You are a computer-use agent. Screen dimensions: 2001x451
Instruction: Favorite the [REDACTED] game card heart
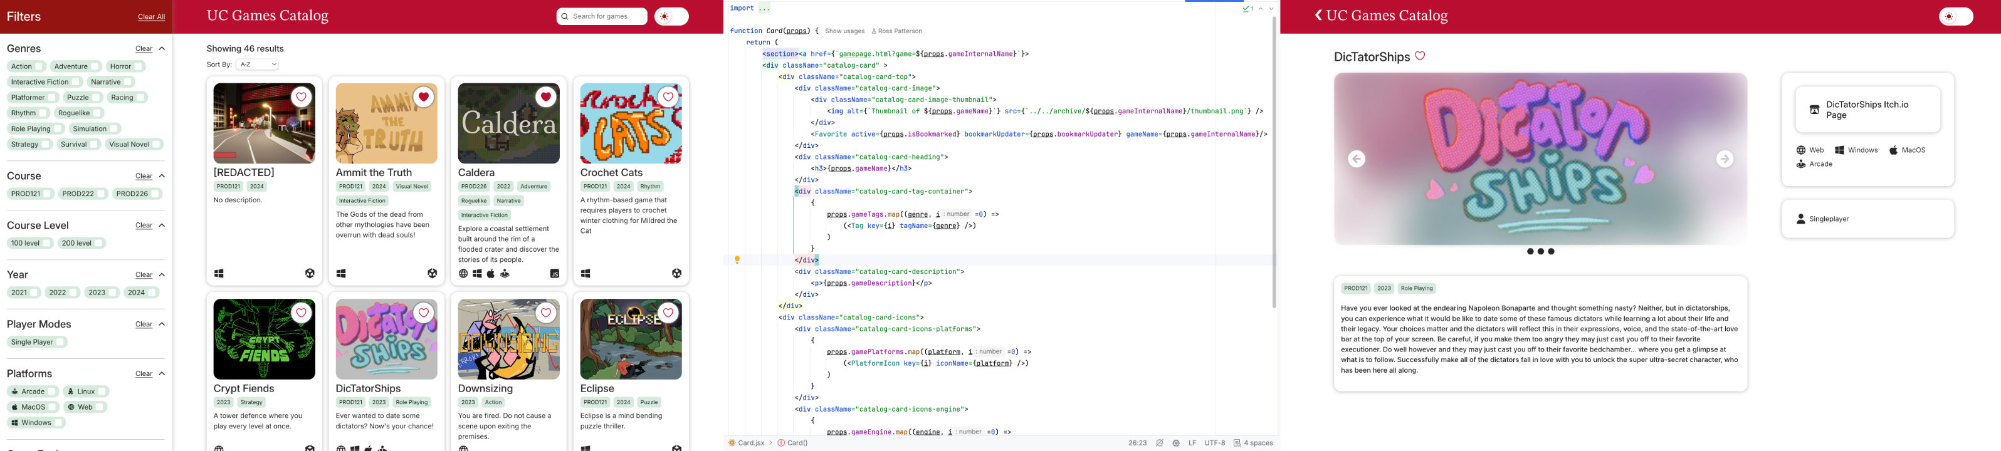coord(302,97)
